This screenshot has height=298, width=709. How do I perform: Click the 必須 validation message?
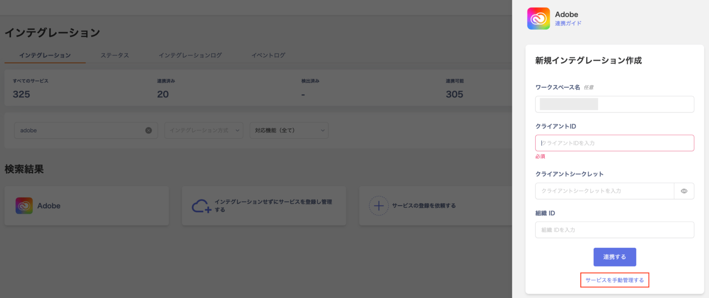[x=540, y=156]
